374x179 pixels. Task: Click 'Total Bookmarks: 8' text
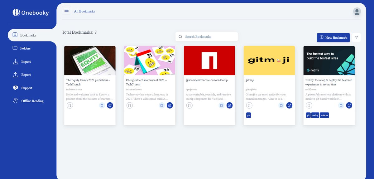[x=79, y=32]
